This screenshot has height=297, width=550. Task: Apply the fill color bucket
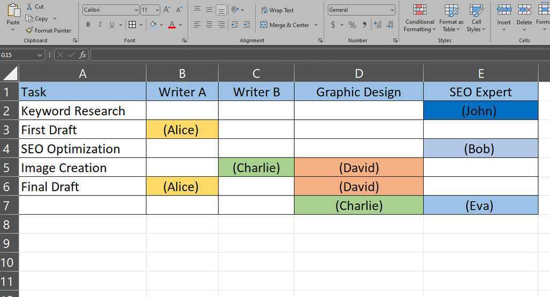click(154, 25)
